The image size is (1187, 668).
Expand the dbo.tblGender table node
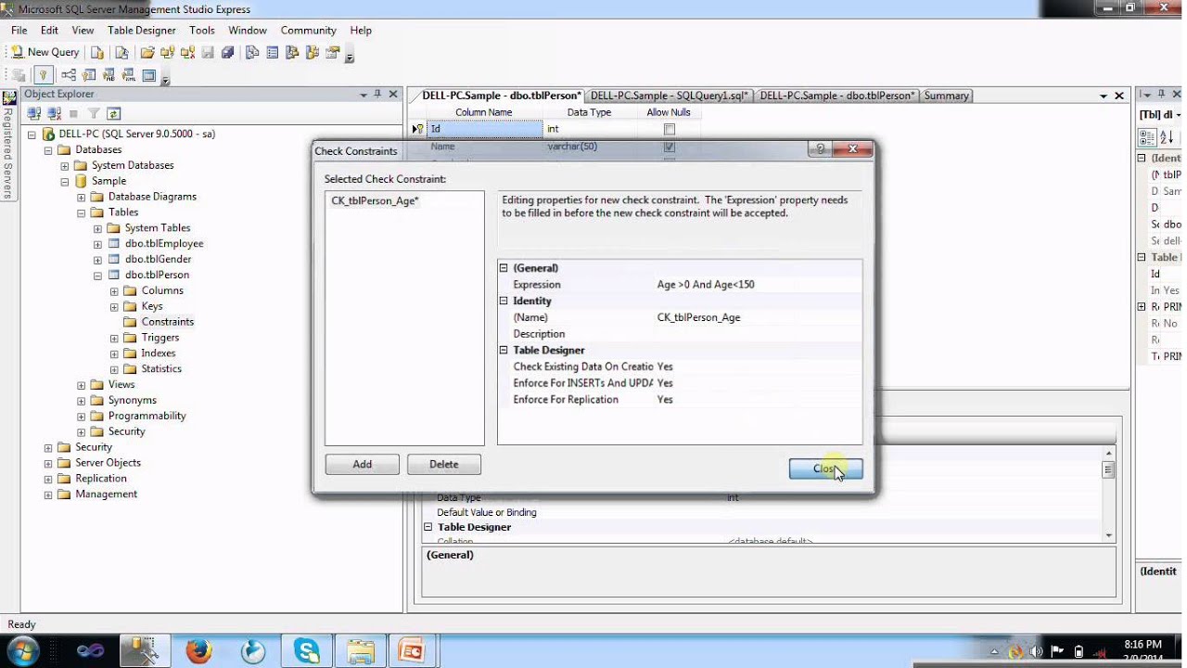[97, 260]
